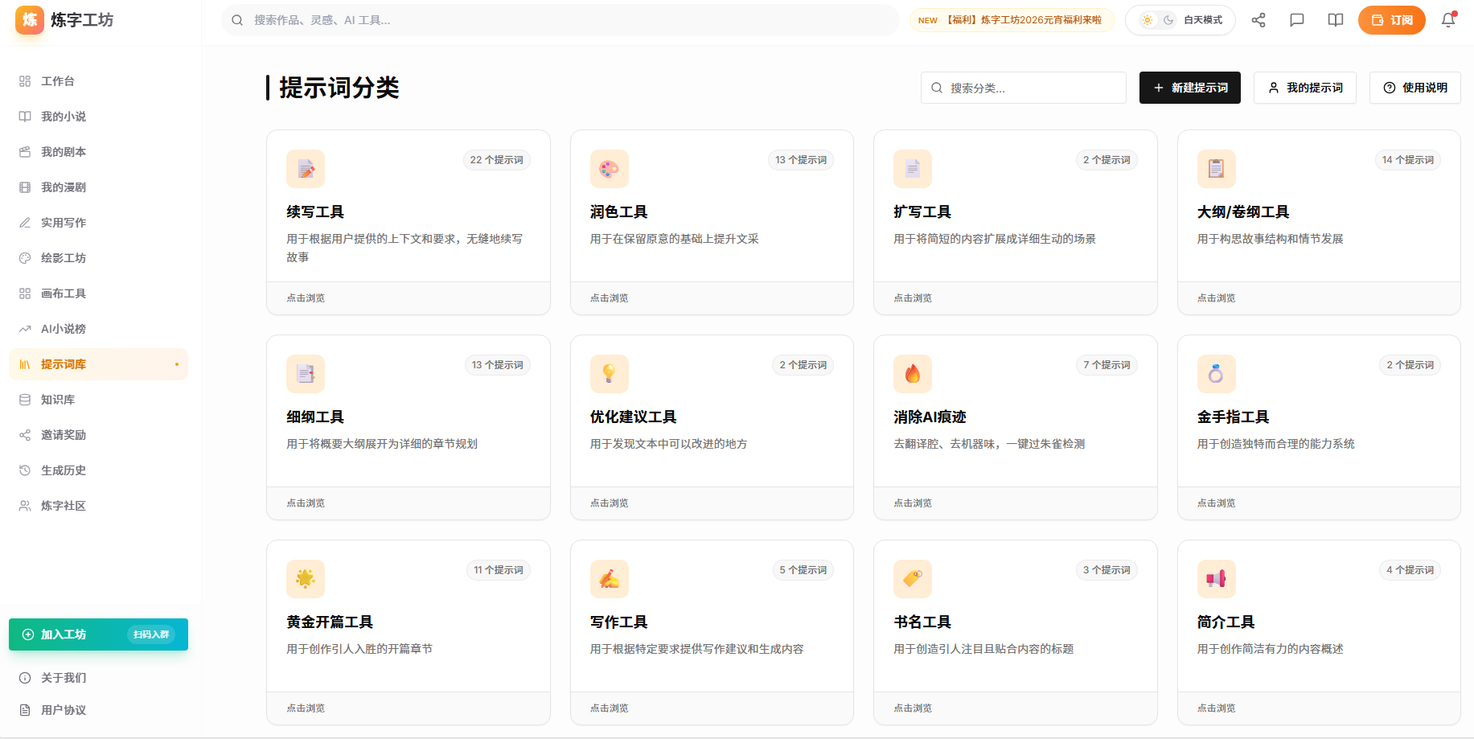Click the share icon in the top bar
Image resolution: width=1474 pixels, height=739 pixels.
pyautogui.click(x=1258, y=20)
